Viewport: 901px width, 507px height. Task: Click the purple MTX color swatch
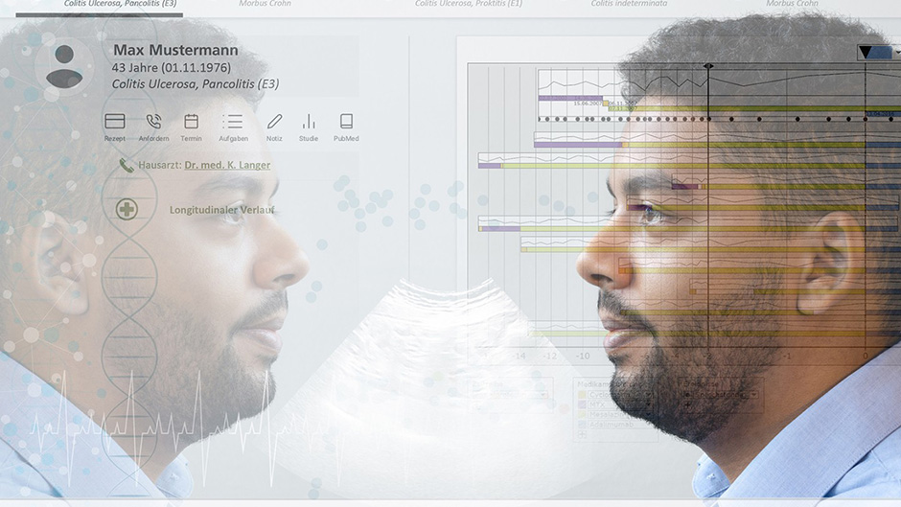click(582, 404)
